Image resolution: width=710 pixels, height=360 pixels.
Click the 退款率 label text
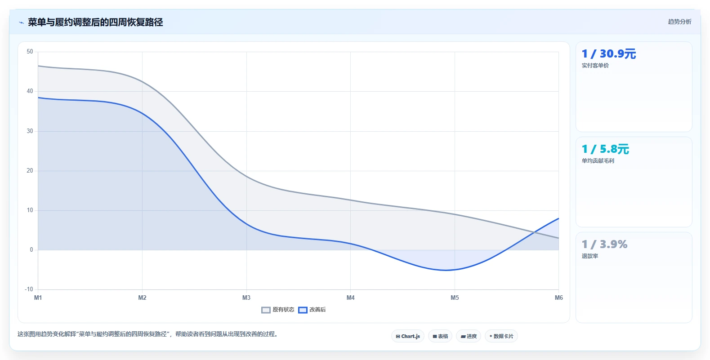(590, 256)
